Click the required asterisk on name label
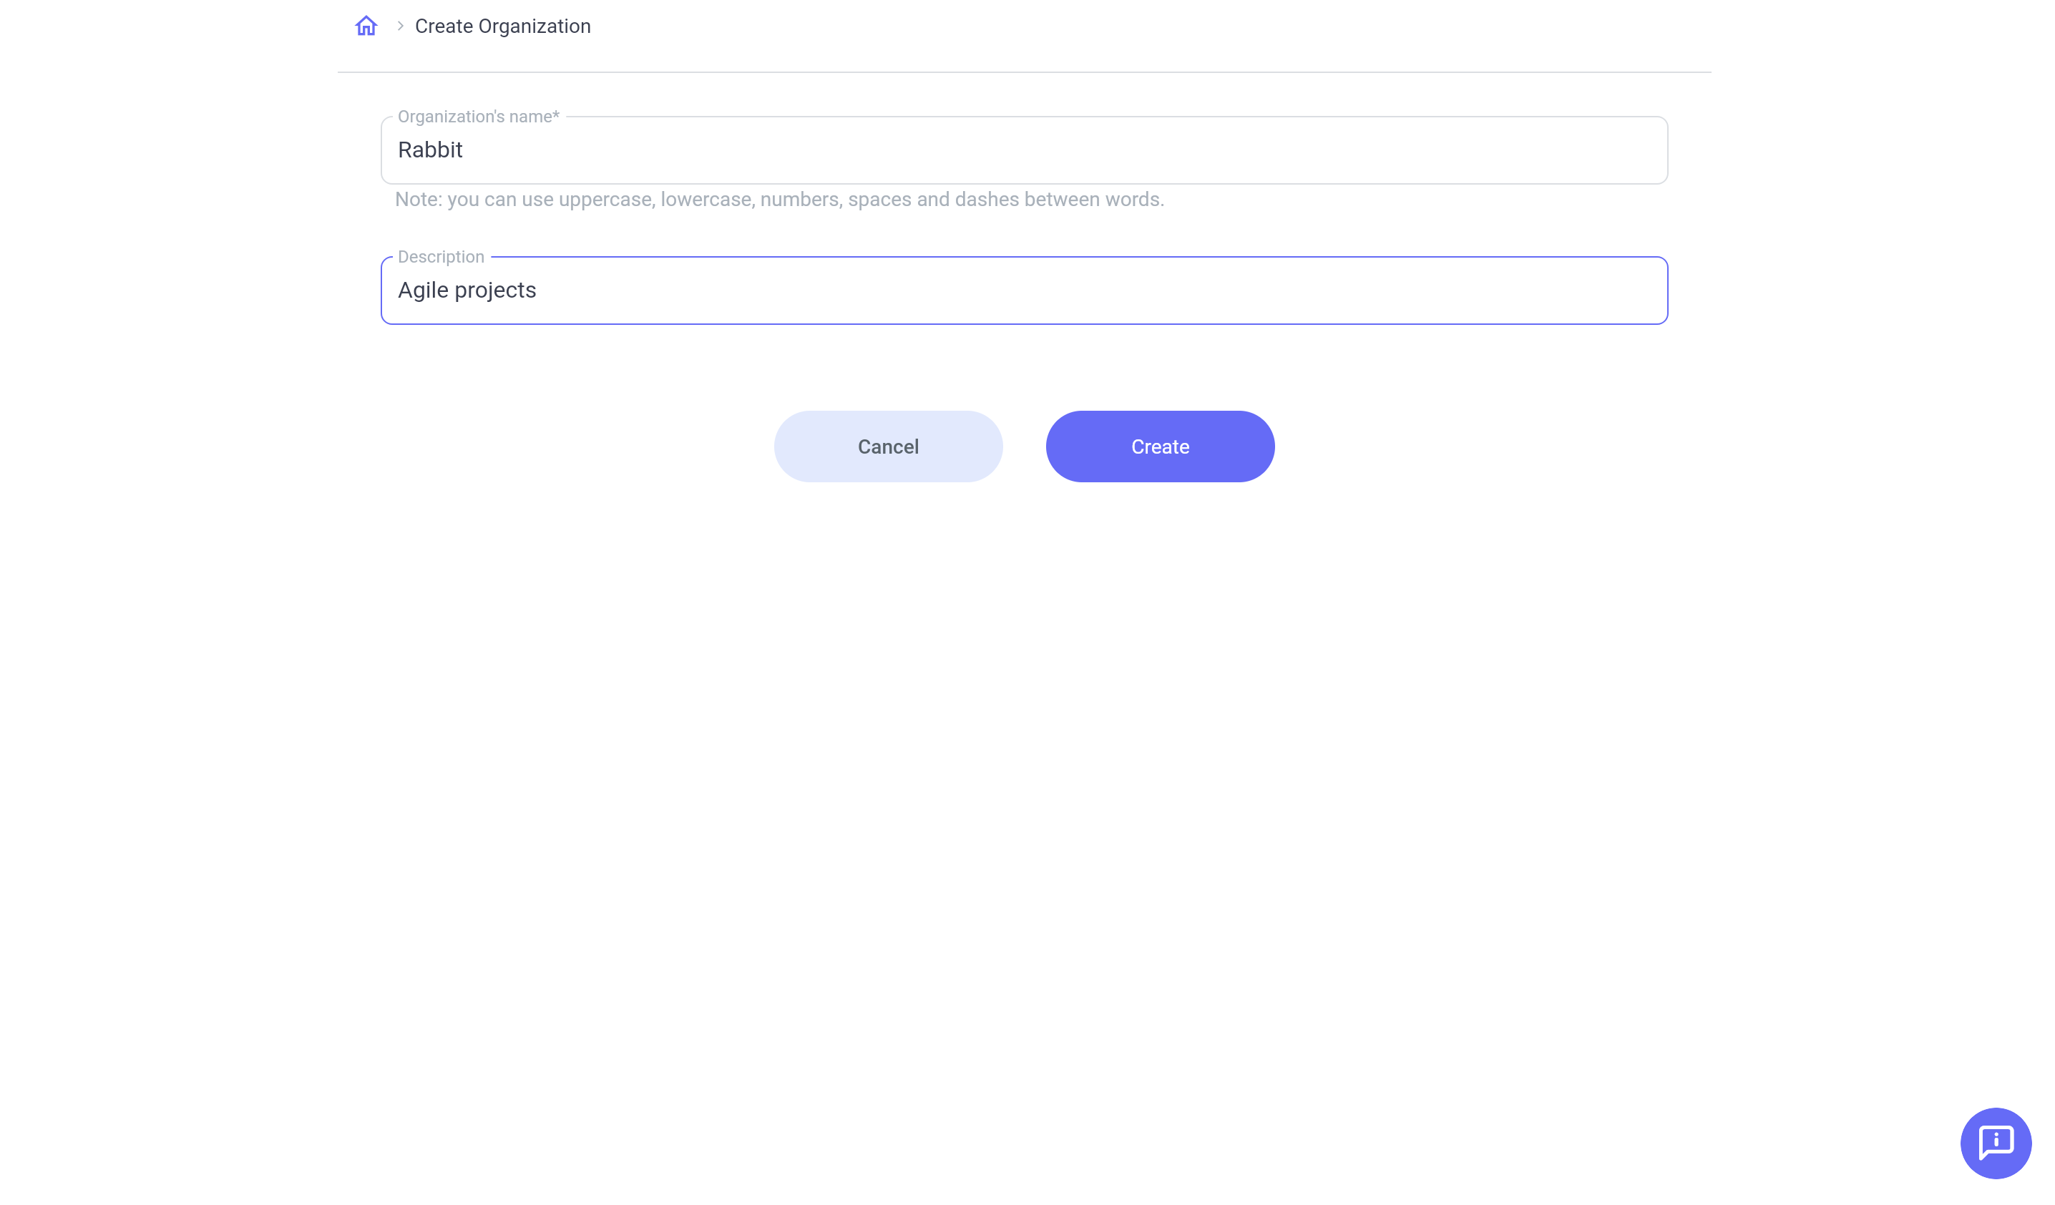This screenshot has height=1205, width=2055. 555,116
